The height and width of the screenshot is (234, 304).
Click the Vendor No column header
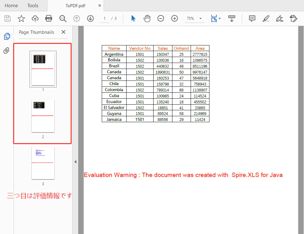[140, 48]
